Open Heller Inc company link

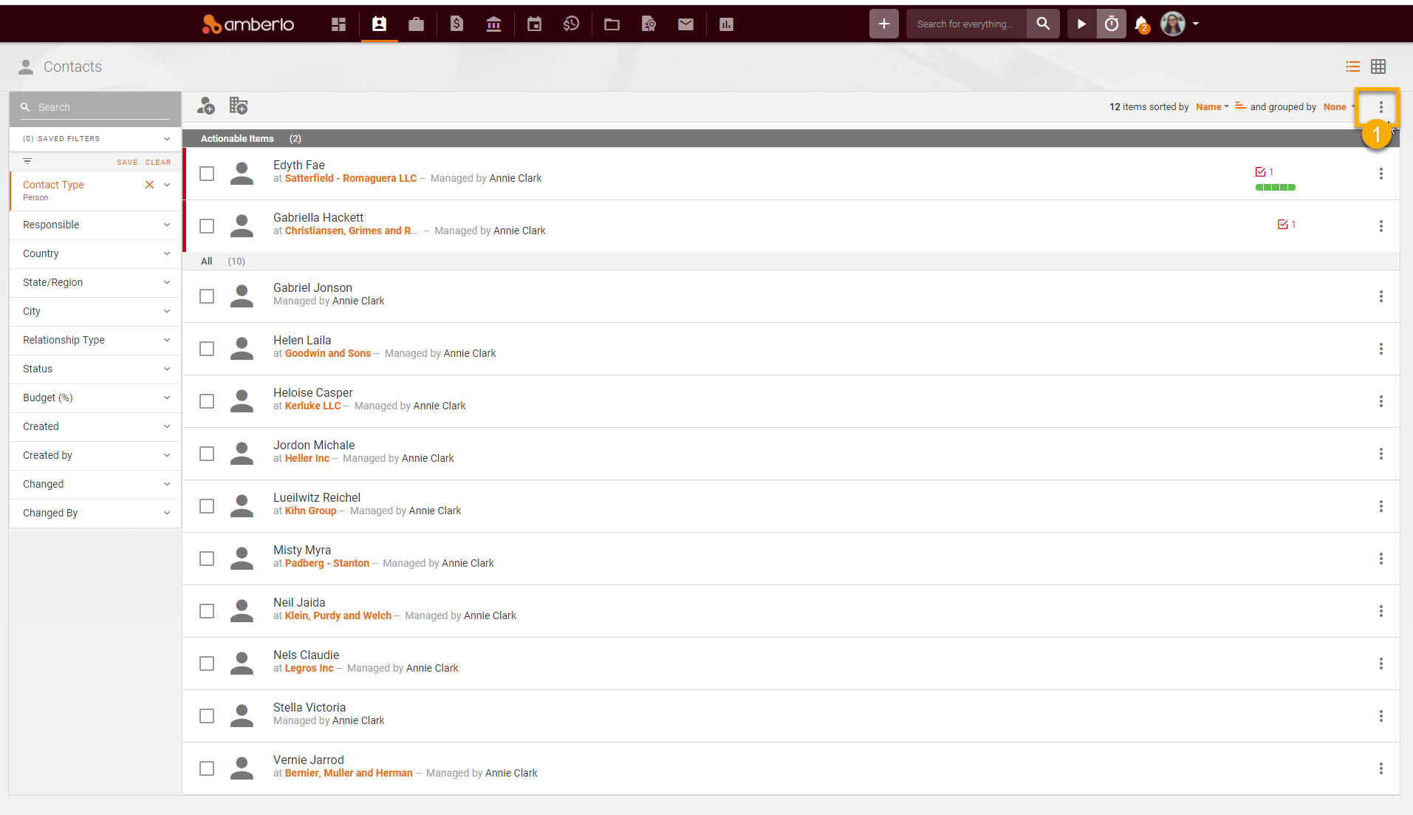(x=307, y=458)
